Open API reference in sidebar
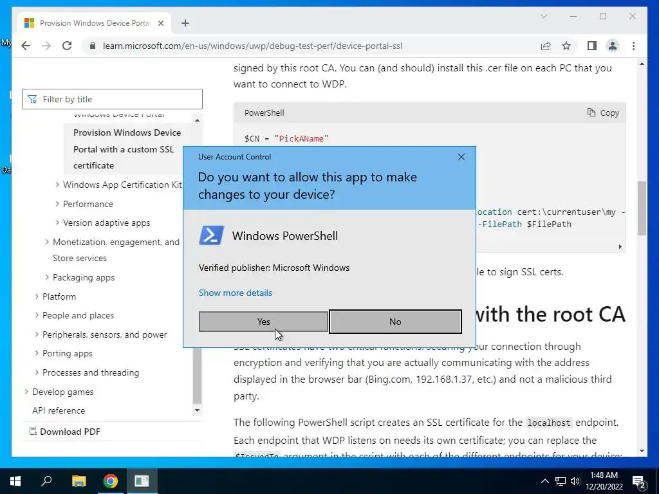The image size is (659, 494). pos(59,410)
